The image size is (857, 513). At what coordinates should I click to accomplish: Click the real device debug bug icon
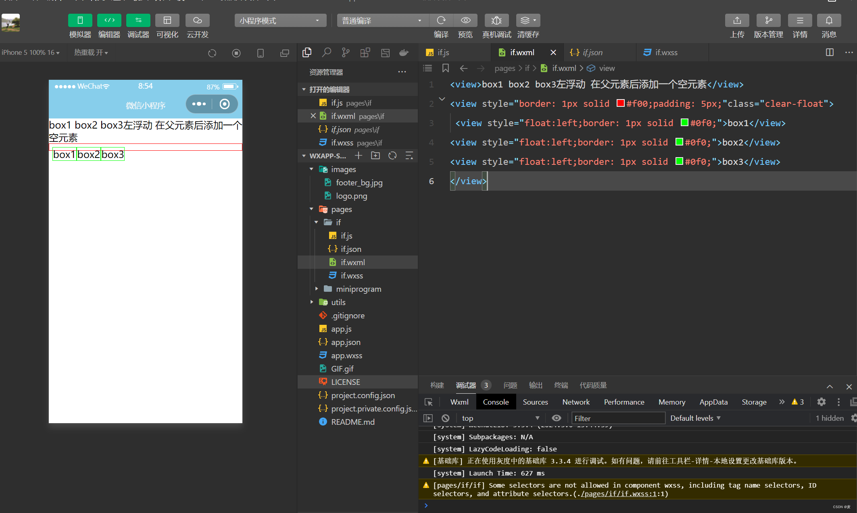click(496, 21)
